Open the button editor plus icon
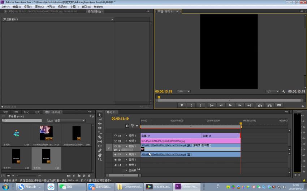This screenshot has height=191, width=307. coord(303,106)
